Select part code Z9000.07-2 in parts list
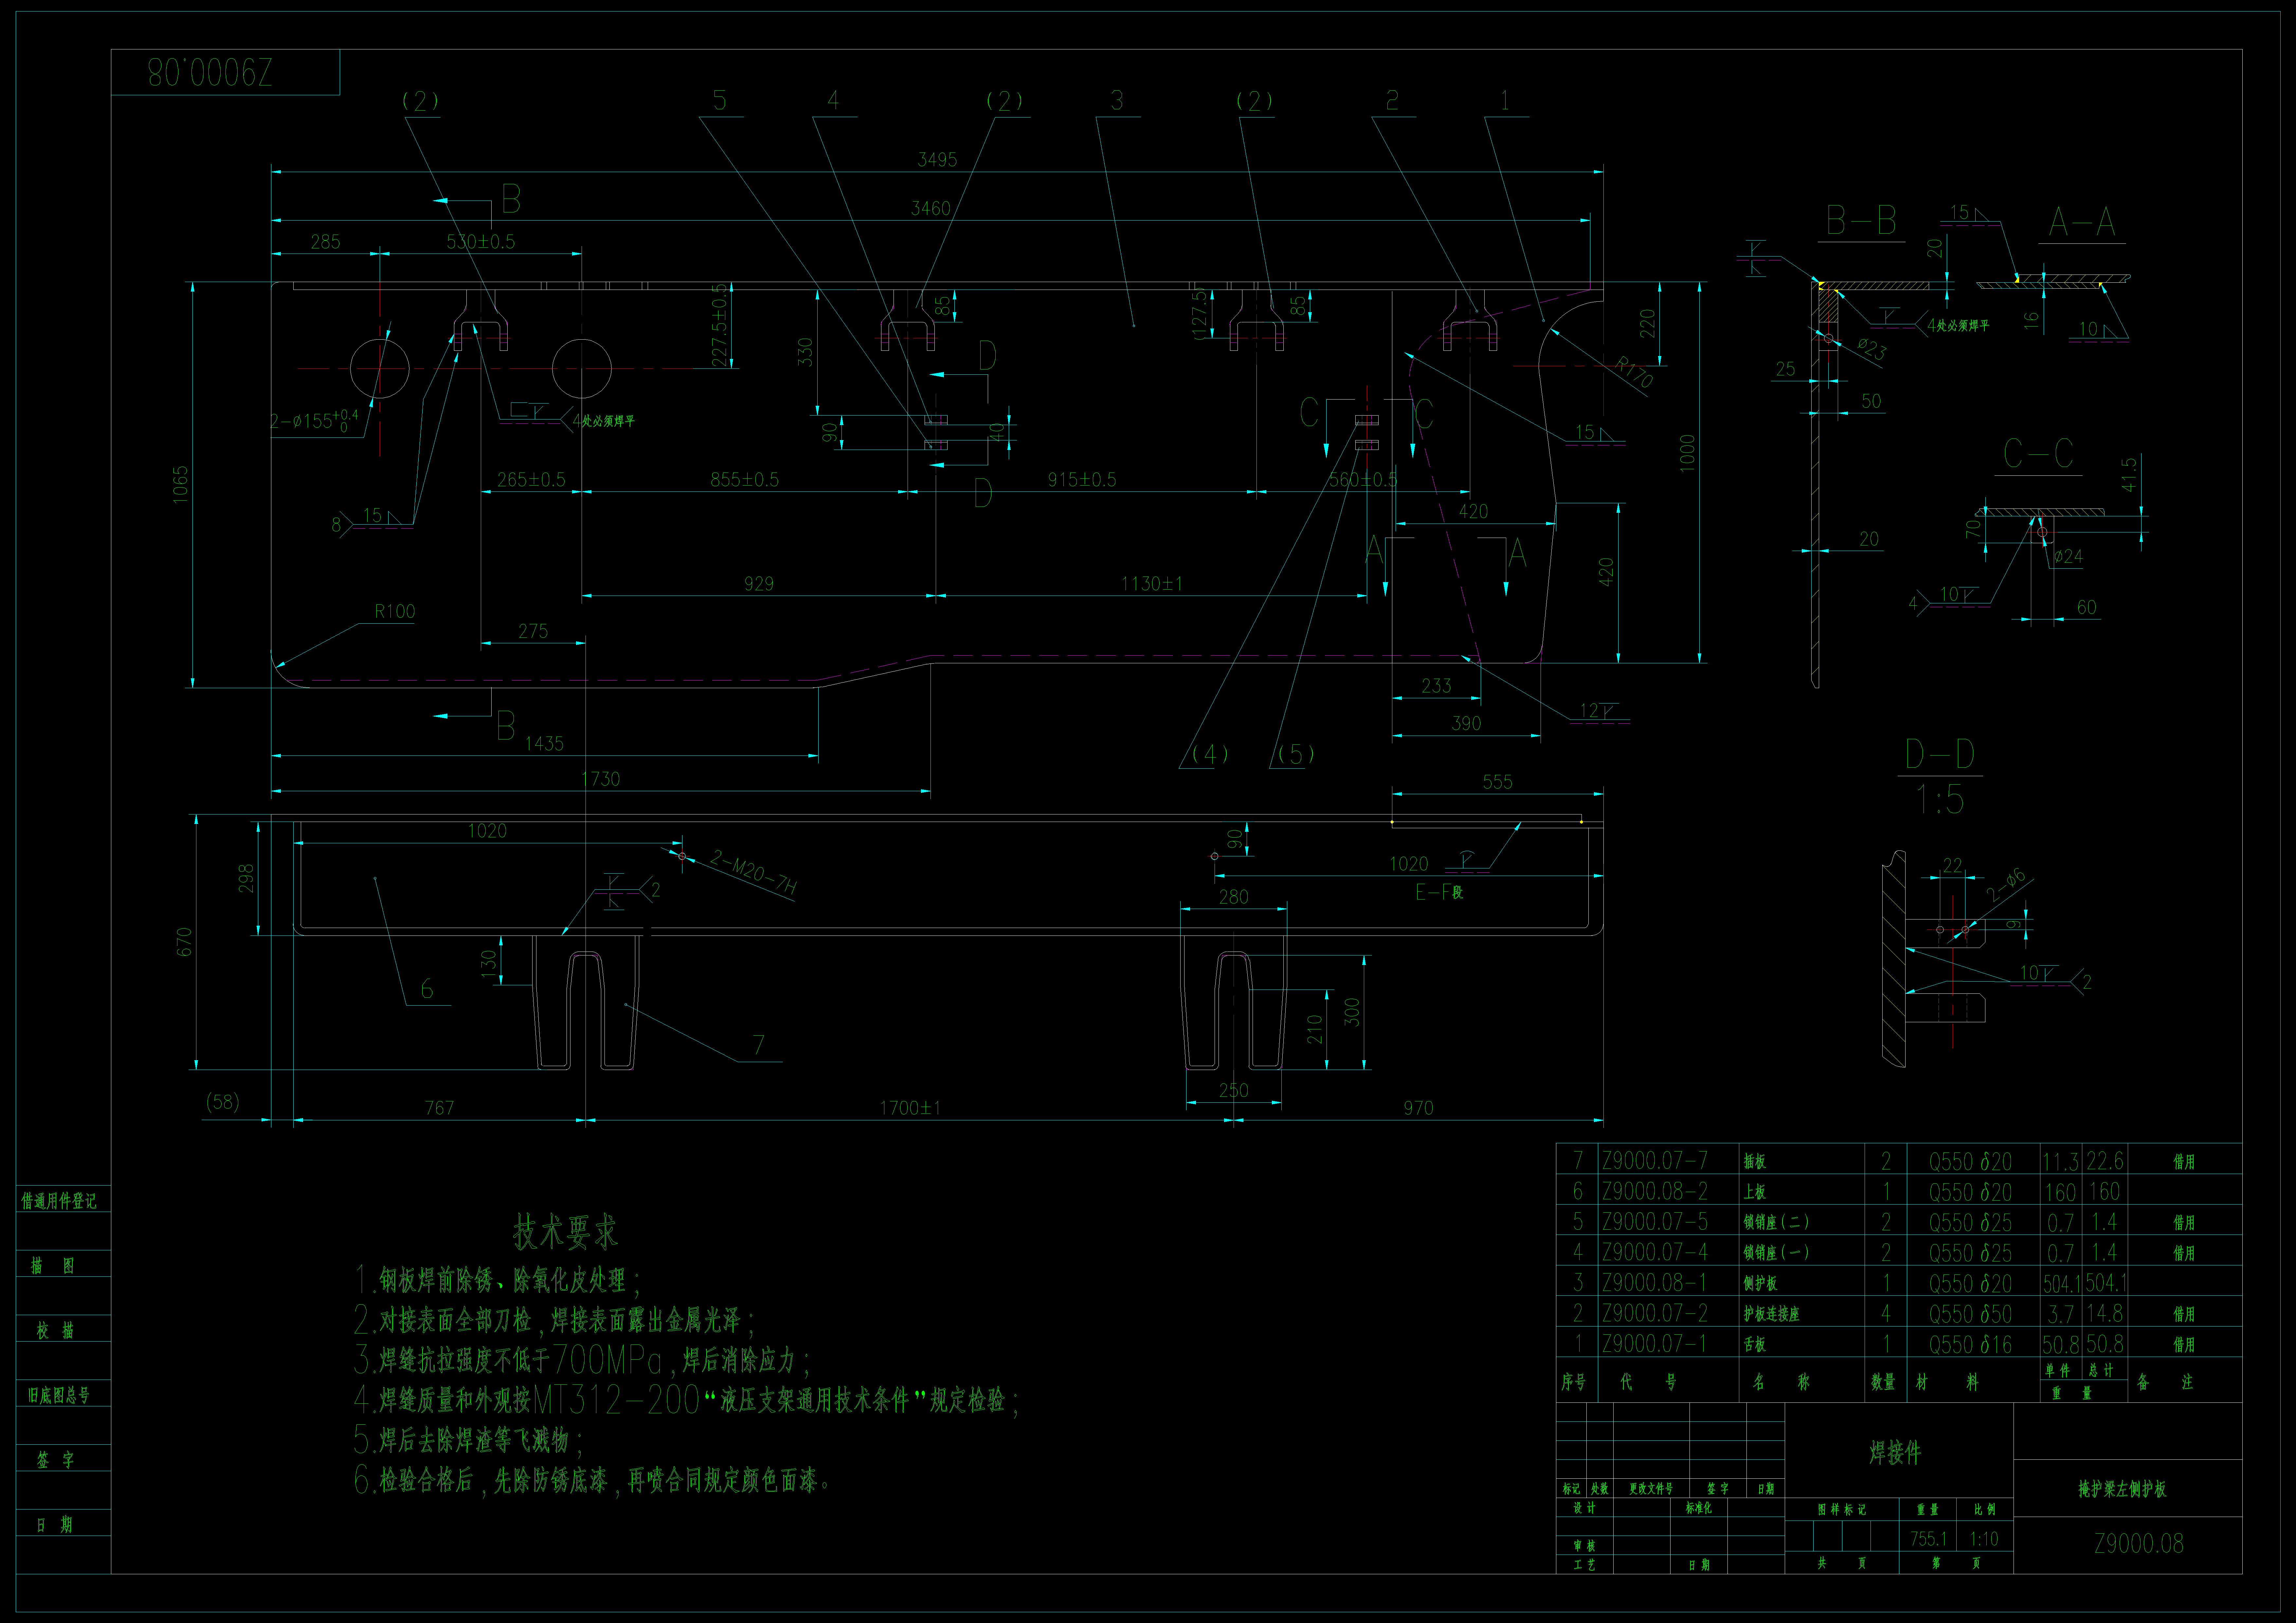The image size is (2296, 1623). point(1655,1313)
